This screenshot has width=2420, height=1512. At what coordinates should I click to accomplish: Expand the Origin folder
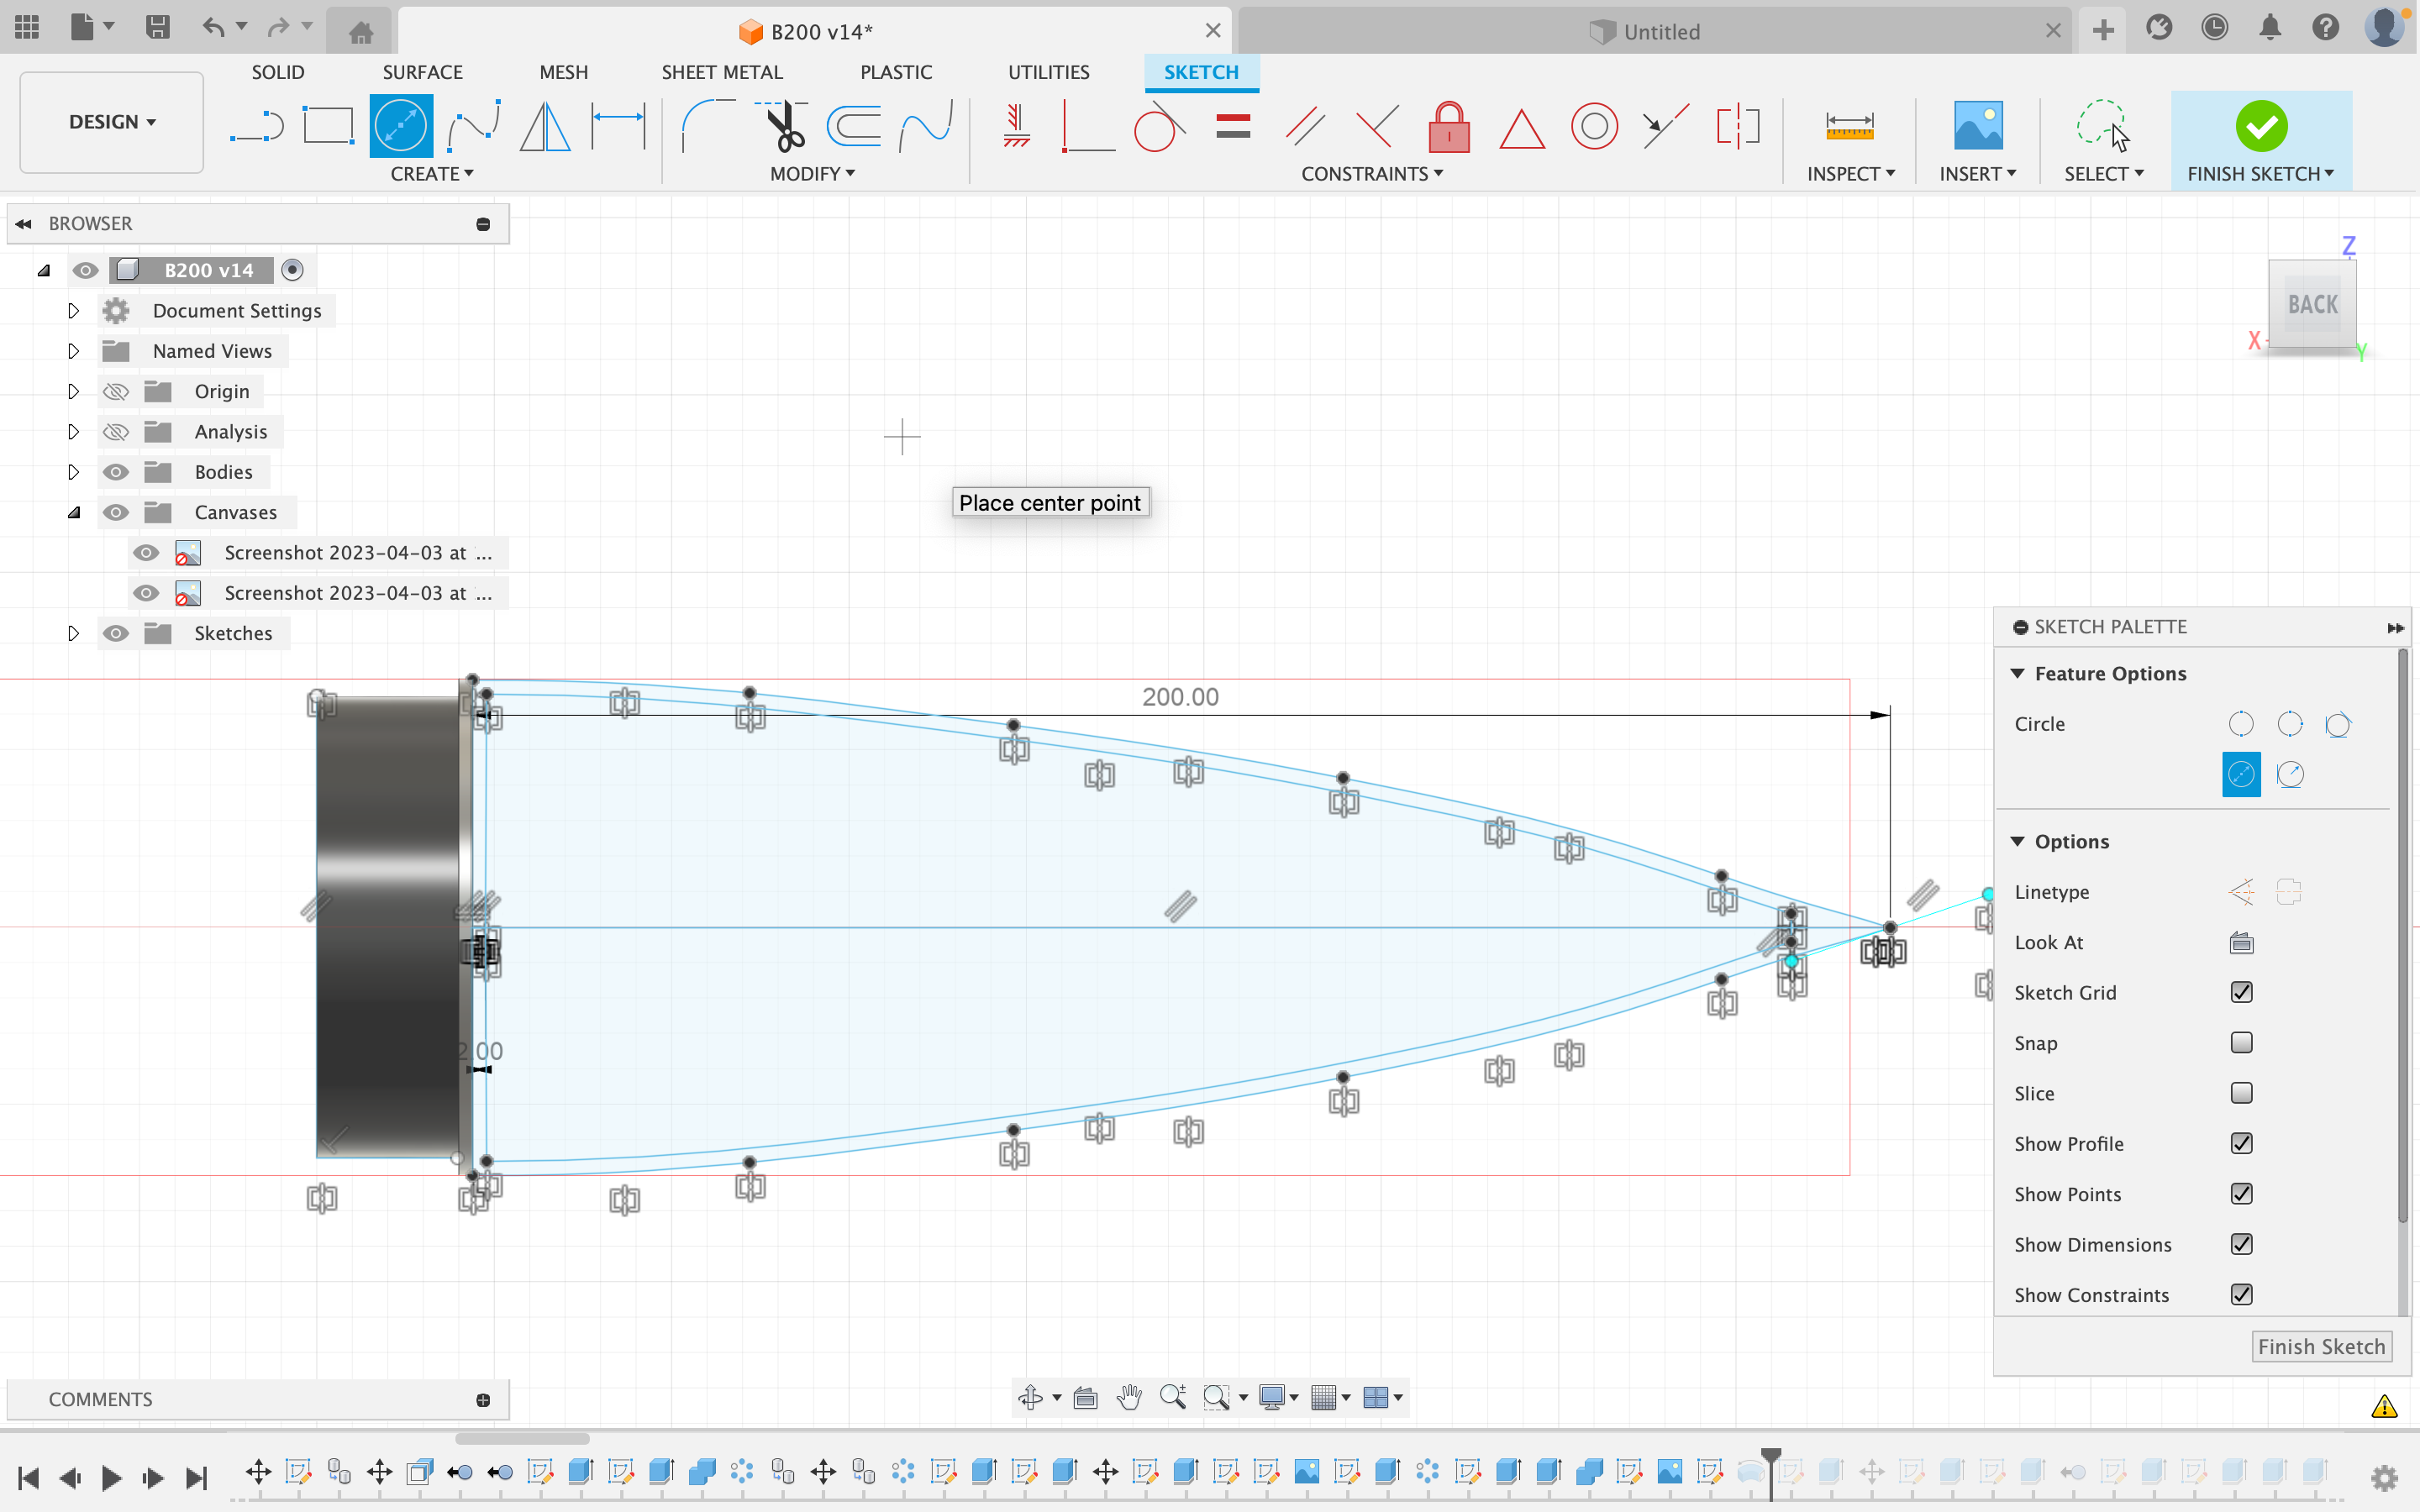pyautogui.click(x=72, y=391)
